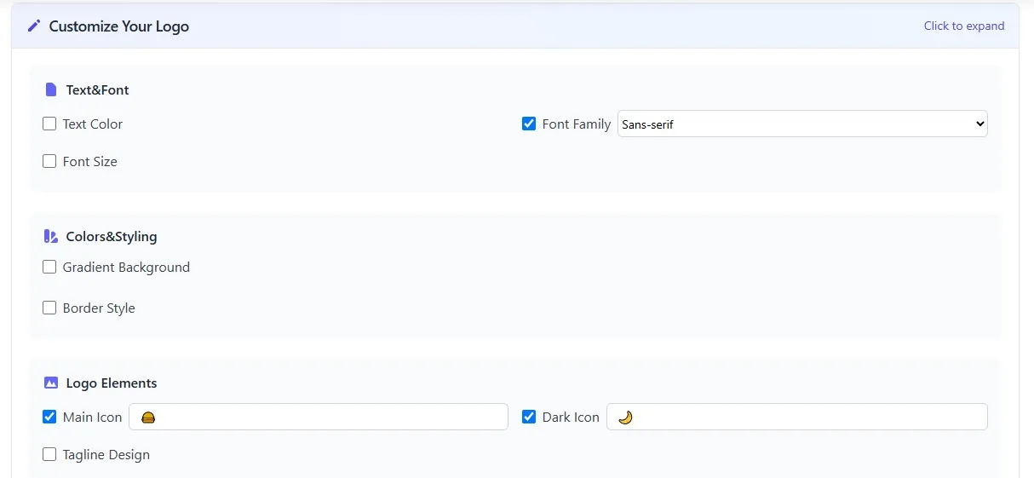Screen dimensions: 1034x478
Task: Click the burger emoji in Main Icon field
Action: click(x=147, y=418)
